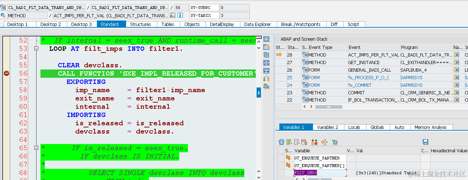The width and height of the screenshot is (468, 180).
Task: Click the change icon beside GT_ENQUEUE_PARTNER
Action: point(288,158)
